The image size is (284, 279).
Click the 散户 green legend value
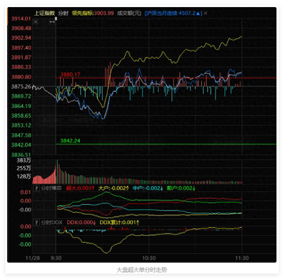pos(181,188)
